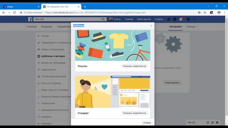Show details for Стандарт template
The image size is (228, 128).
(x=135, y=113)
